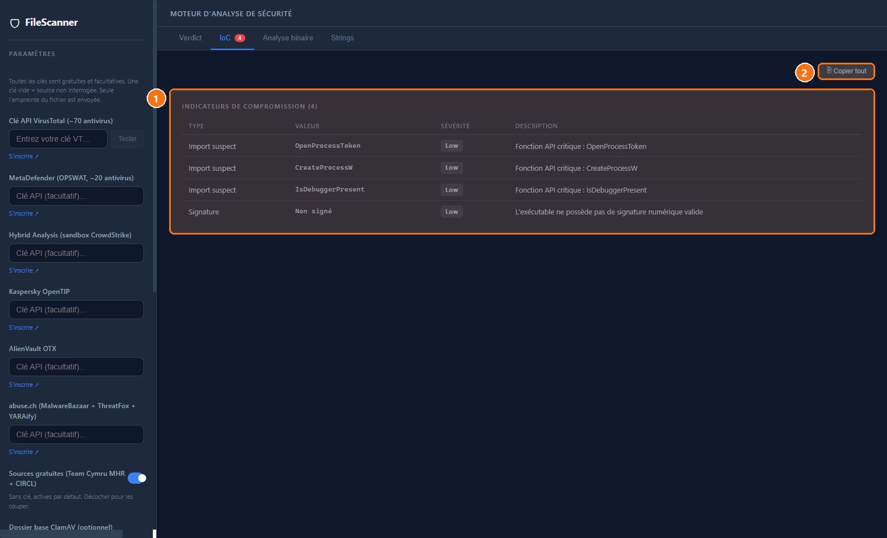
Task: Disable the Sources gratuites toggle
Action: tap(137, 478)
